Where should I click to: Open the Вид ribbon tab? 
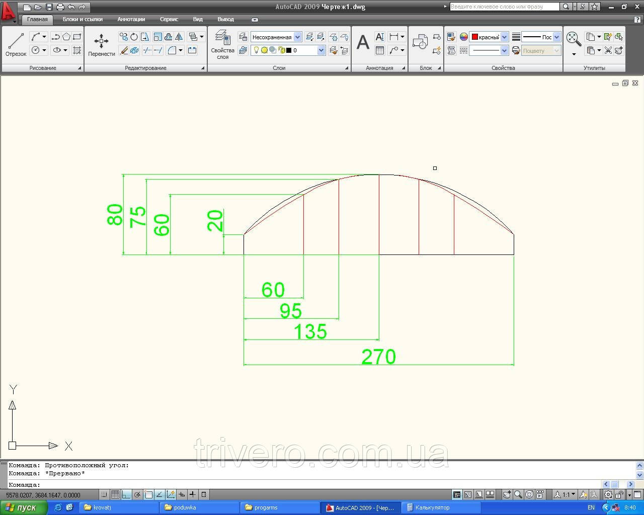(x=198, y=19)
